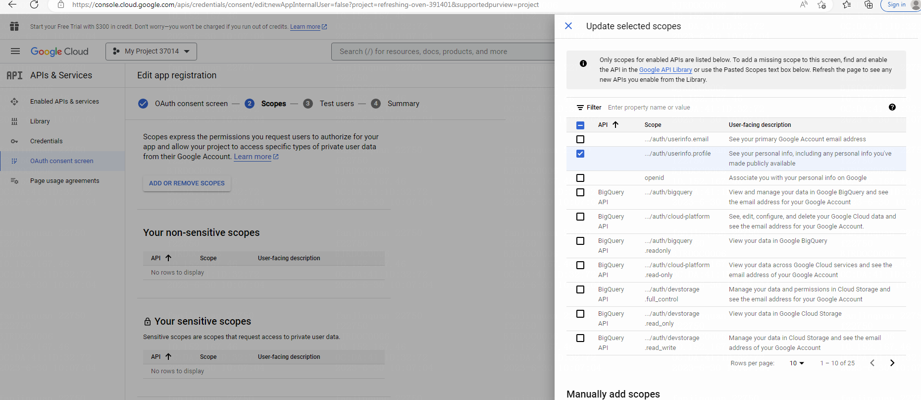Click the Credentials key icon
Screen dimensions: 921x400
(x=14, y=141)
